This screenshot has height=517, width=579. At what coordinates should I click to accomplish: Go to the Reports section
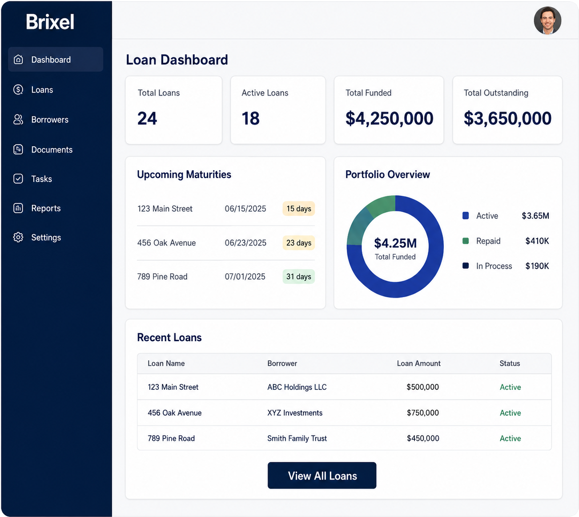[46, 208]
